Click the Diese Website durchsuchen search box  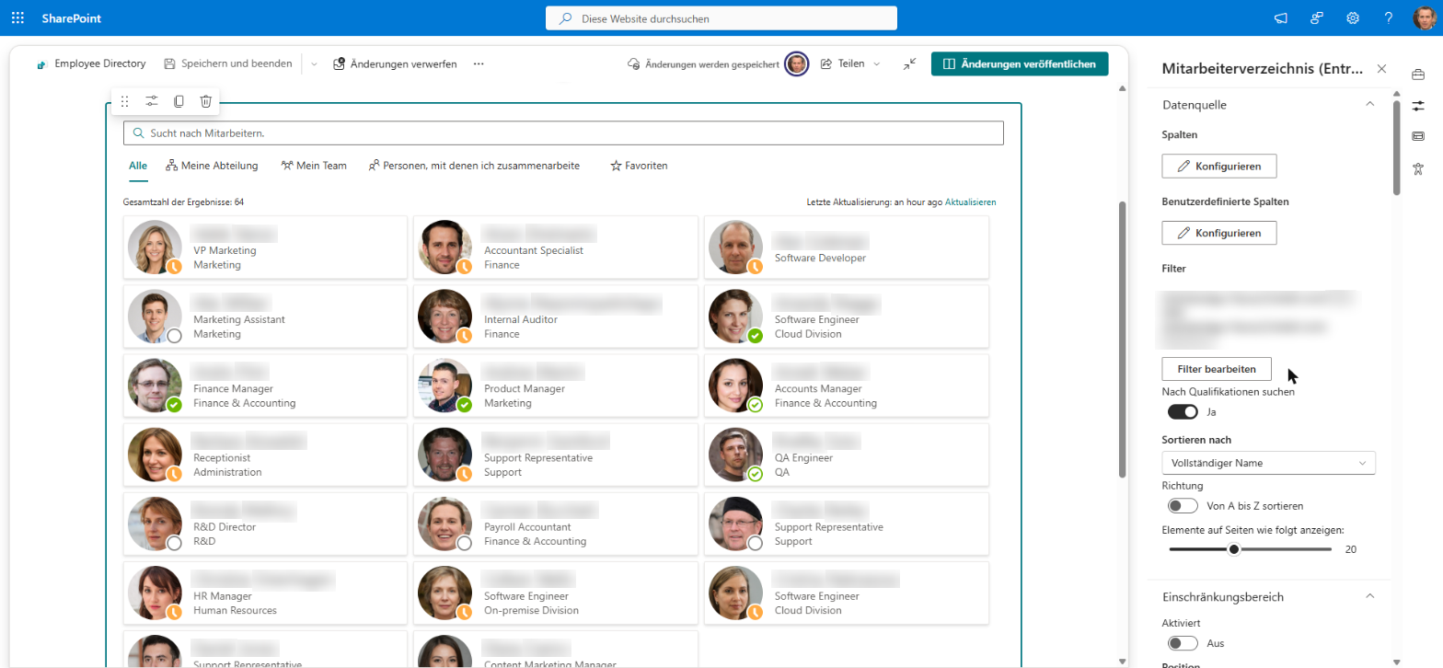[x=721, y=18]
